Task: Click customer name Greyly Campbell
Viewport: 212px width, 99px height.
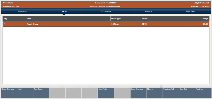Action: (201, 3)
